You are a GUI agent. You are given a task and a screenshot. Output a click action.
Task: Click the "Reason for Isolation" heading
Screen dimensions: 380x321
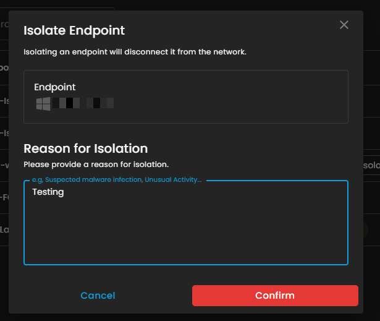click(x=86, y=148)
